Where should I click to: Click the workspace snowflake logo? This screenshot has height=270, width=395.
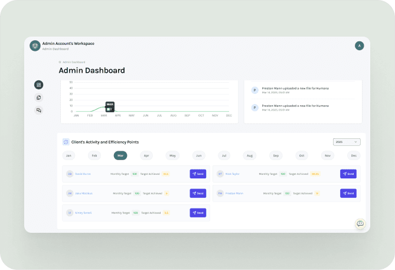[35, 45]
